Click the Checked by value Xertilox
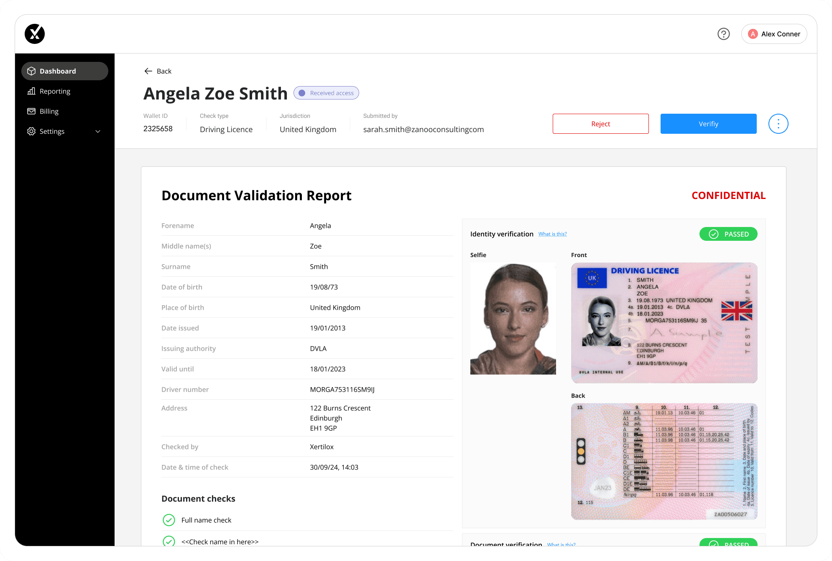This screenshot has height=561, width=832. tap(322, 447)
